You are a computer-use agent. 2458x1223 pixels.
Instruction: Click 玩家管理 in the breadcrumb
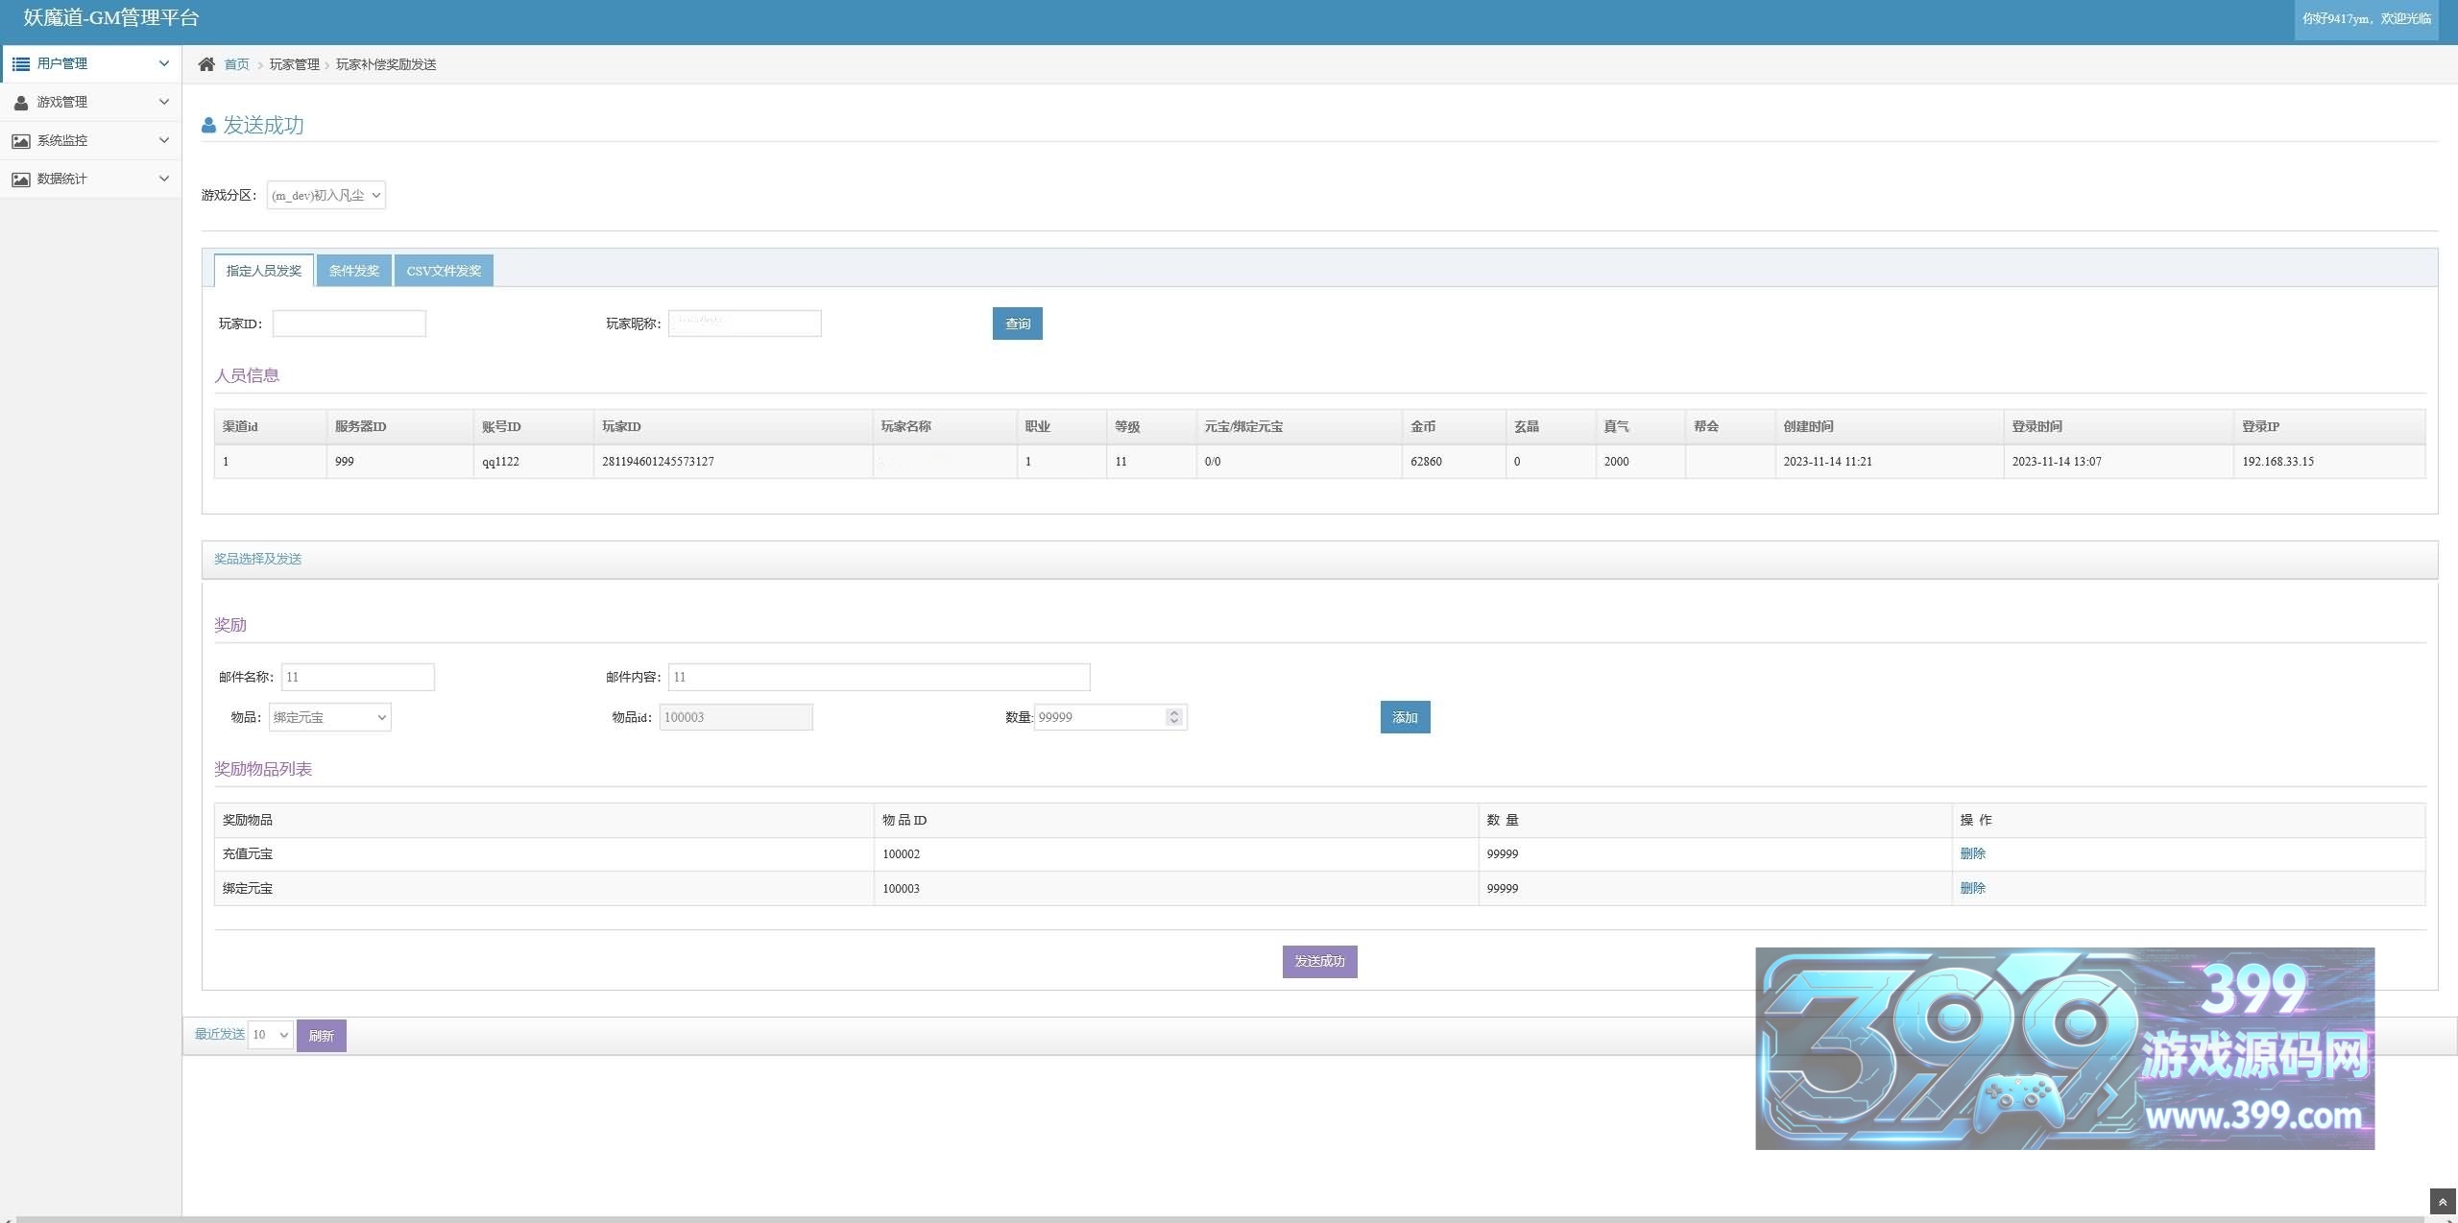pyautogui.click(x=295, y=64)
